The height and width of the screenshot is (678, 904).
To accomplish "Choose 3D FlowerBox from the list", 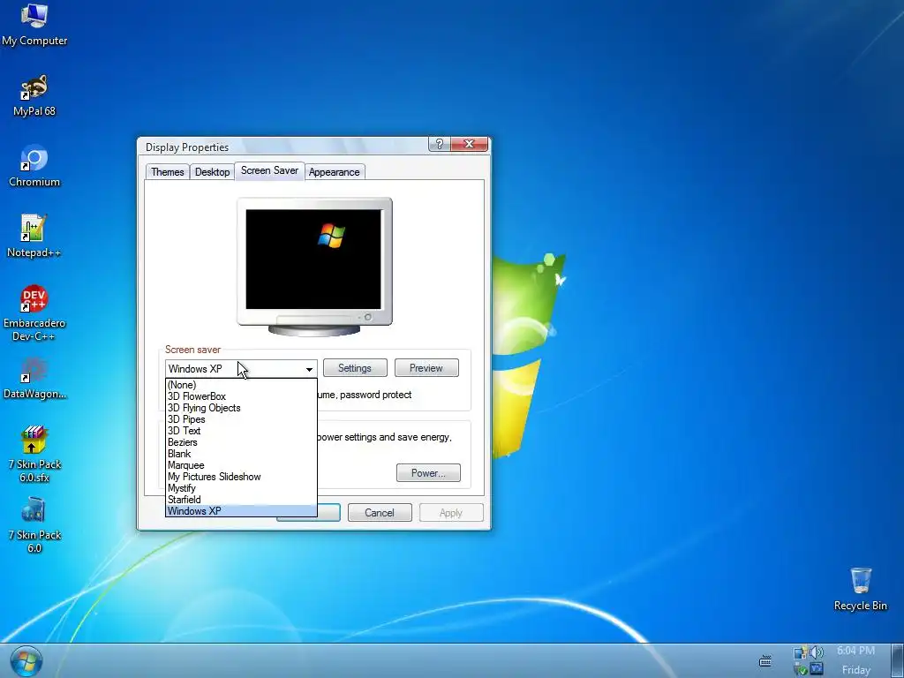I will (x=241, y=396).
